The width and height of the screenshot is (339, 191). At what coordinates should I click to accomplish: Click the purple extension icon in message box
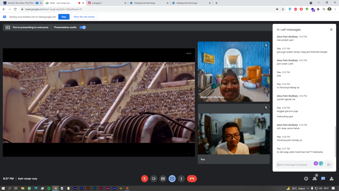tap(316, 163)
